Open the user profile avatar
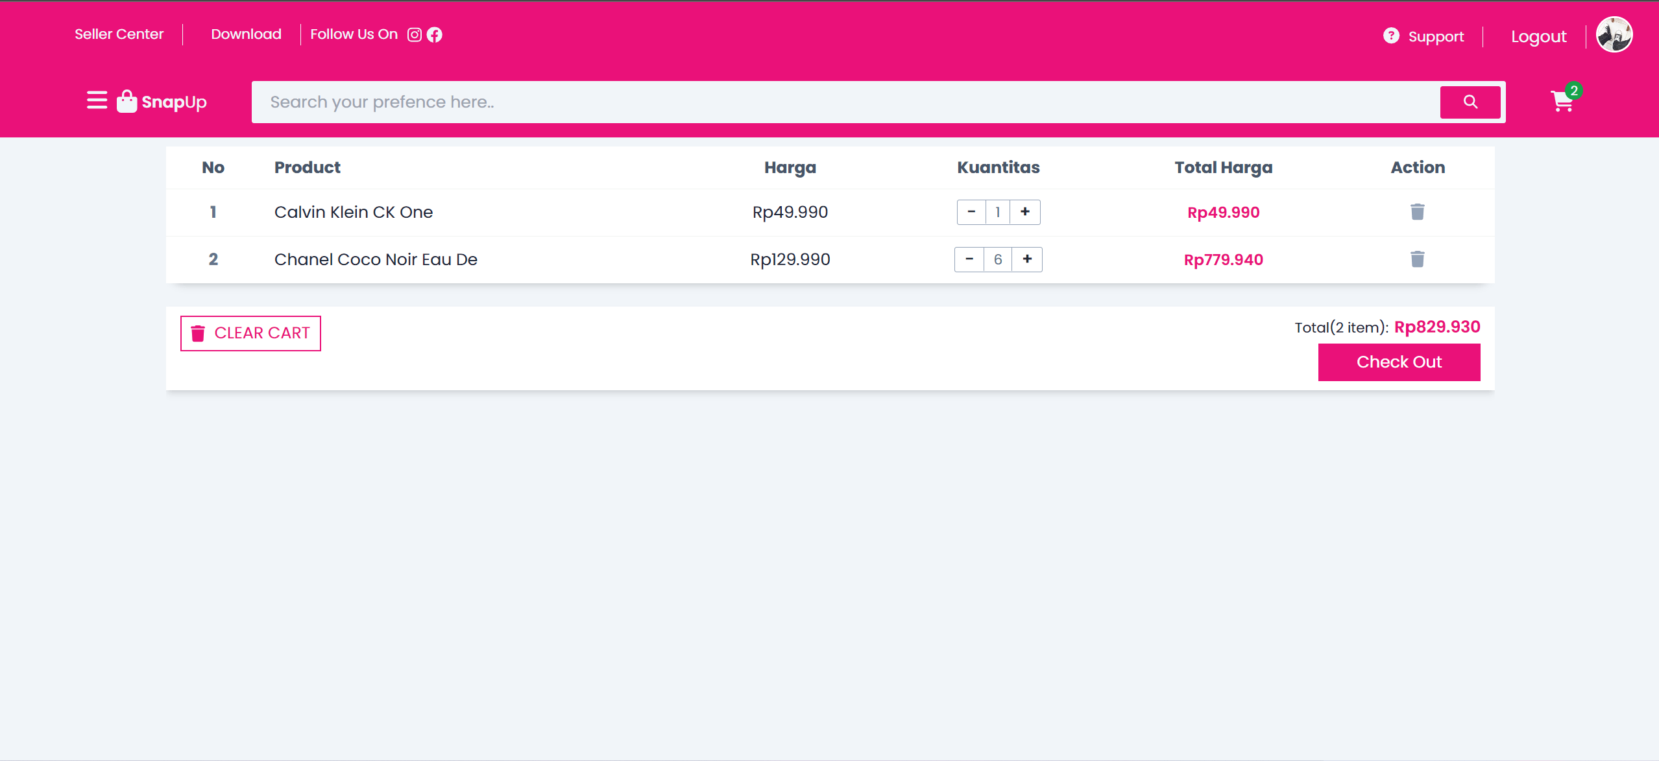Image resolution: width=1659 pixels, height=761 pixels. click(1614, 34)
